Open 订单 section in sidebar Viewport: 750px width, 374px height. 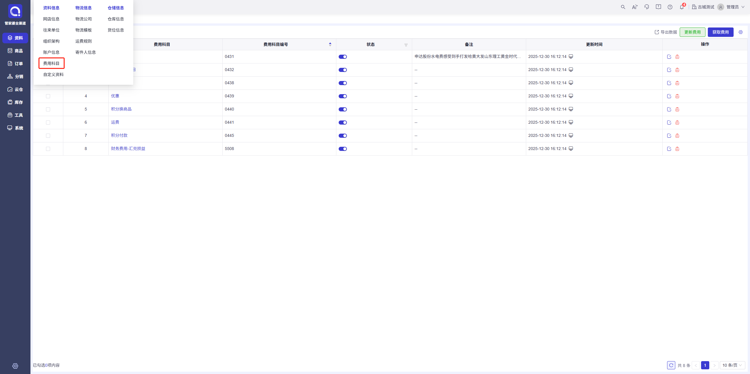[15, 64]
